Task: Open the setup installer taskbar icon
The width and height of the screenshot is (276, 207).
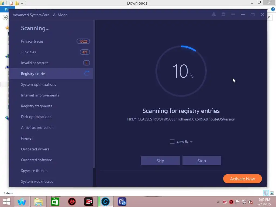Action: 122,202
